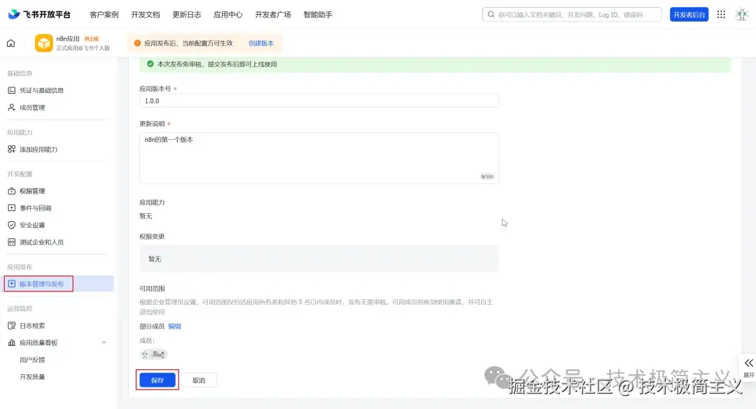This screenshot has height=409, width=756.
Task: Click the 保存 button
Action: point(157,380)
